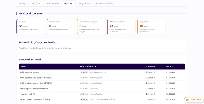Open the Bitecekti, Bitmedi summary card
This screenshot has height=104, width=204.
click(121, 27)
